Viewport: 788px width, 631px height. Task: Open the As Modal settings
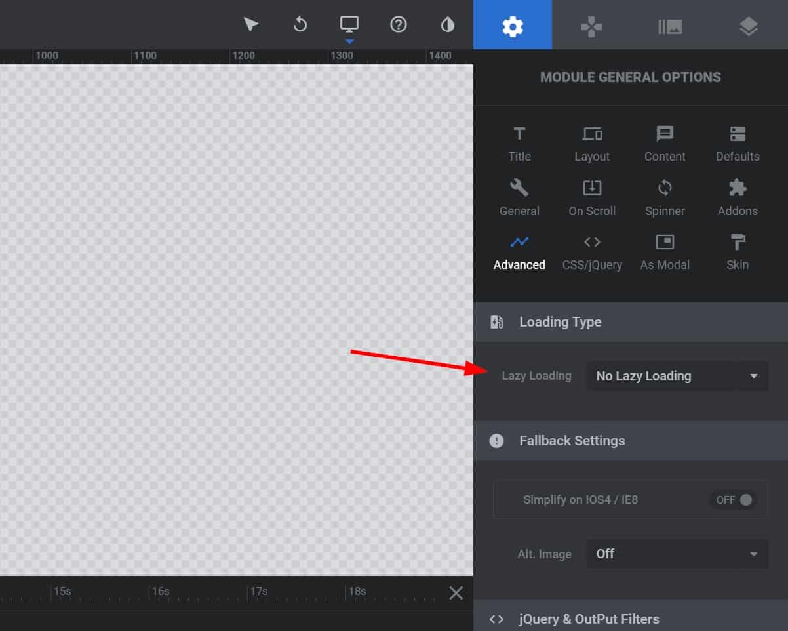[665, 252]
